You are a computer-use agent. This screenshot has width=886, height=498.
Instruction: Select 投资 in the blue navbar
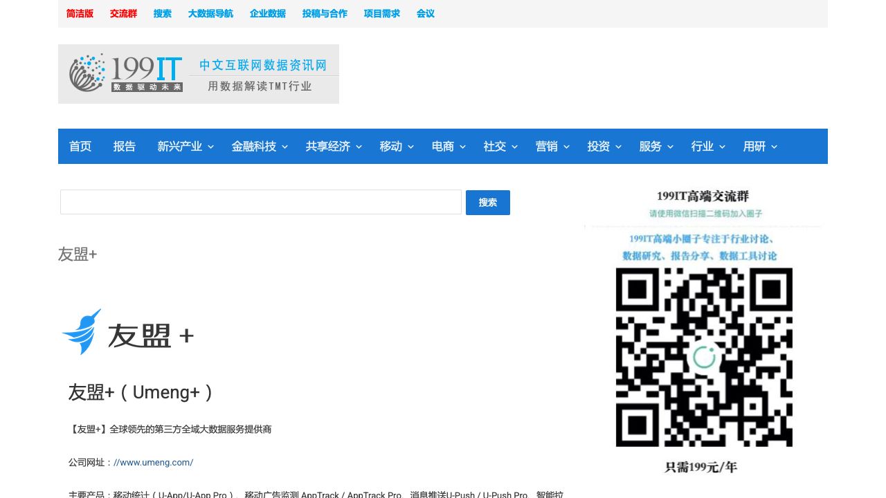598,147
